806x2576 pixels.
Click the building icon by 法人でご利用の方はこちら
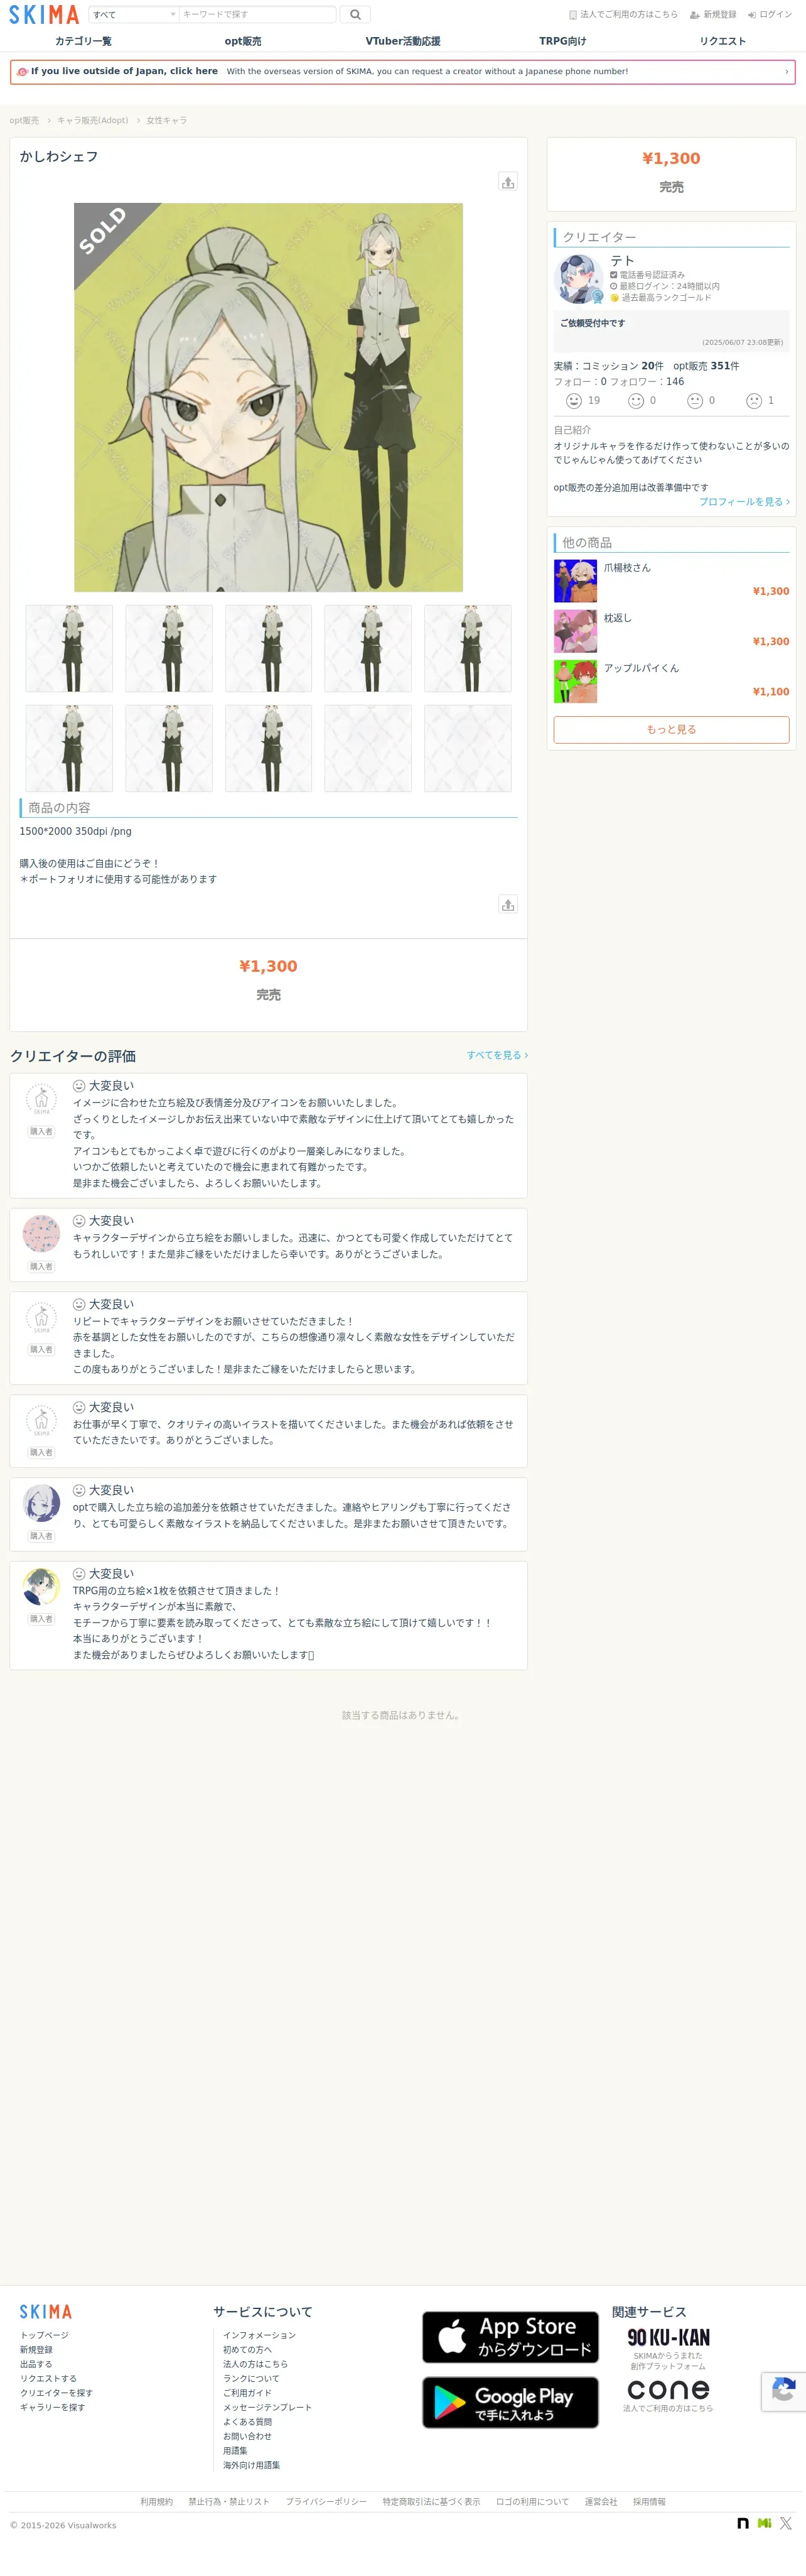pos(573,15)
